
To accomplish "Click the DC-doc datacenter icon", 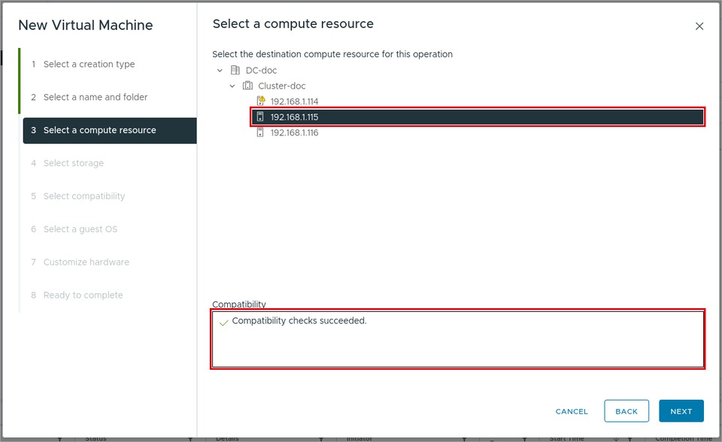I will (x=235, y=70).
